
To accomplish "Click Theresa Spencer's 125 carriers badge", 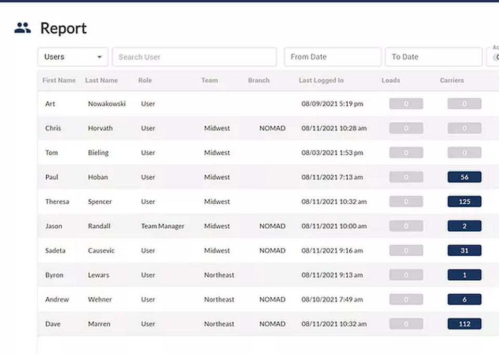I will click(x=464, y=202).
